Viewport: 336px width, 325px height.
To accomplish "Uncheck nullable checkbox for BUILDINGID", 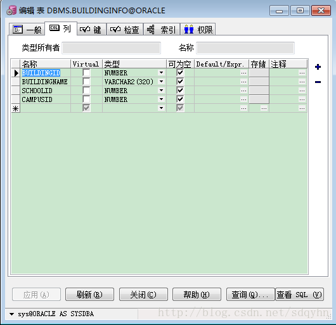I will (180, 73).
